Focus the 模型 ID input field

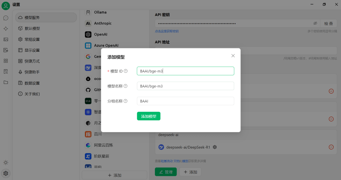(x=185, y=71)
